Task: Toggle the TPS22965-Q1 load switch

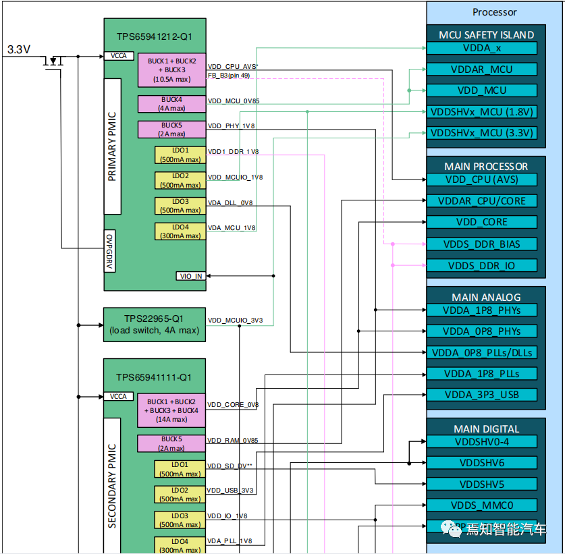Action: pyautogui.click(x=154, y=325)
